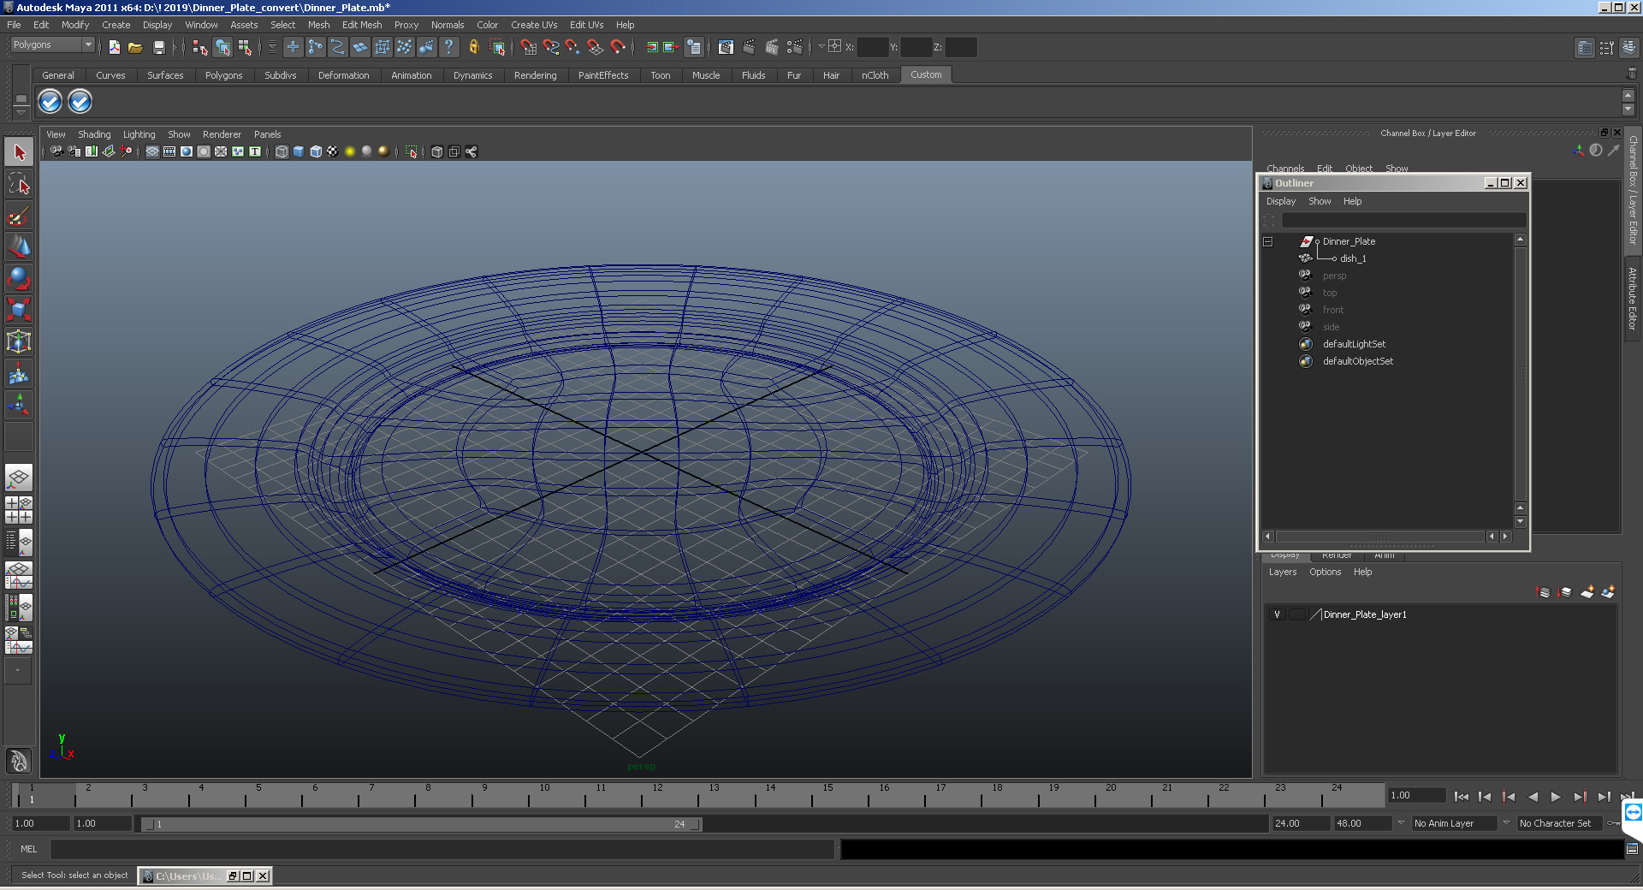Click the Save Scene floppy disk icon
This screenshot has height=890, width=1643.
tap(158, 48)
